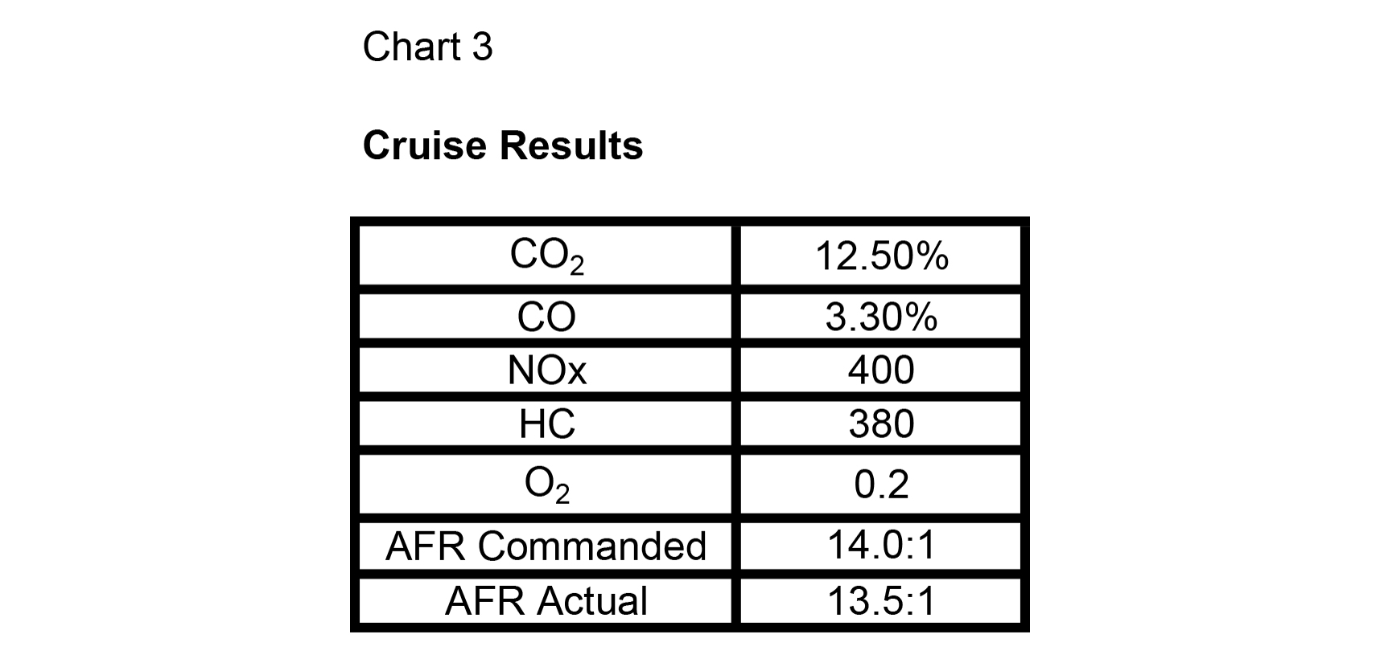Click the HC label cell

coord(546,424)
